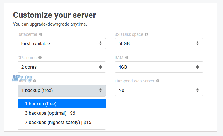This screenshot has height=136, width=223.
Task: Click the info icon next to Datacenter
Action: point(41,34)
